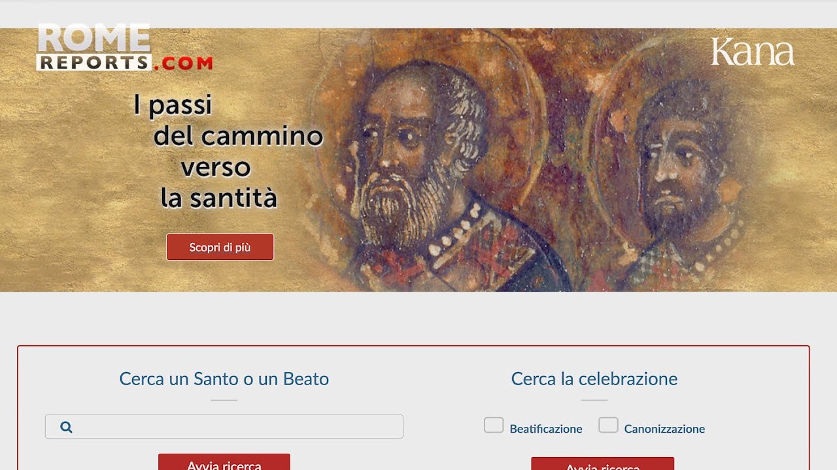Click the Cerca un Santo o un Beato heading
The width and height of the screenshot is (837, 470).
coord(224,379)
